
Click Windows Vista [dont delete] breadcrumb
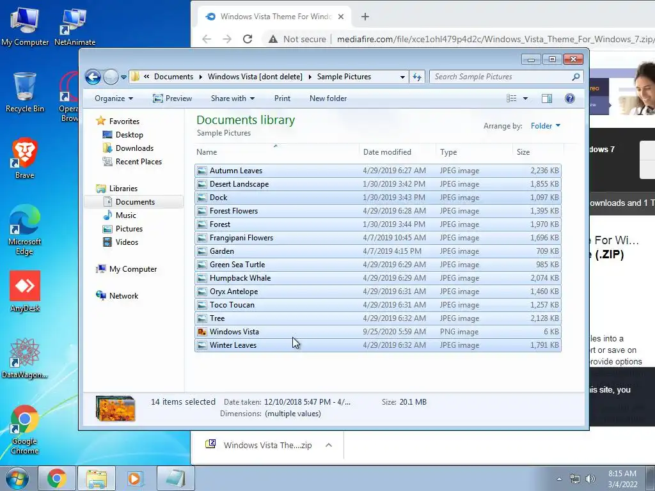pyautogui.click(x=255, y=77)
